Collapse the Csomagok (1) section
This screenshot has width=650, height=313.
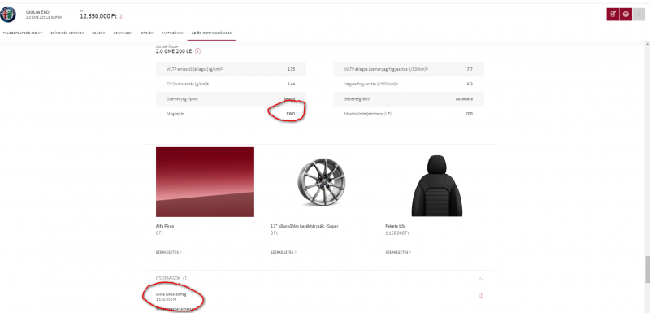tap(480, 279)
